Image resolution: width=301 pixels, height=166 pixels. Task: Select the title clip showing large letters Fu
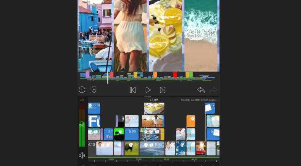pos(94,121)
